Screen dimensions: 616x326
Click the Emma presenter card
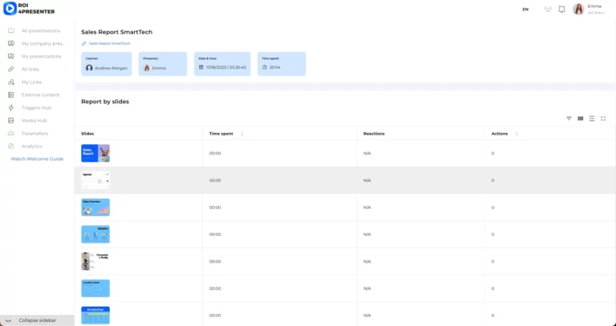[163, 64]
